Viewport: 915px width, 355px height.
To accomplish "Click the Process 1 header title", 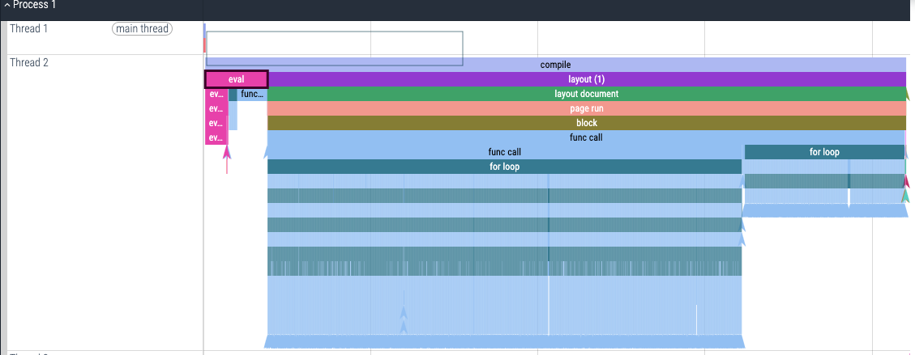I will pos(34,5).
